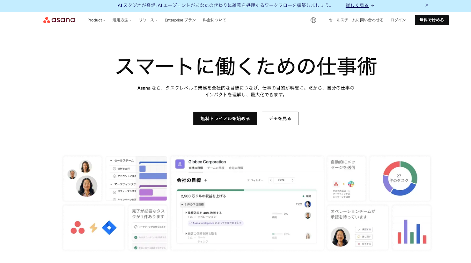471x263 pixels.
Task: Click the 却下する reject button
Action: tap(364, 244)
